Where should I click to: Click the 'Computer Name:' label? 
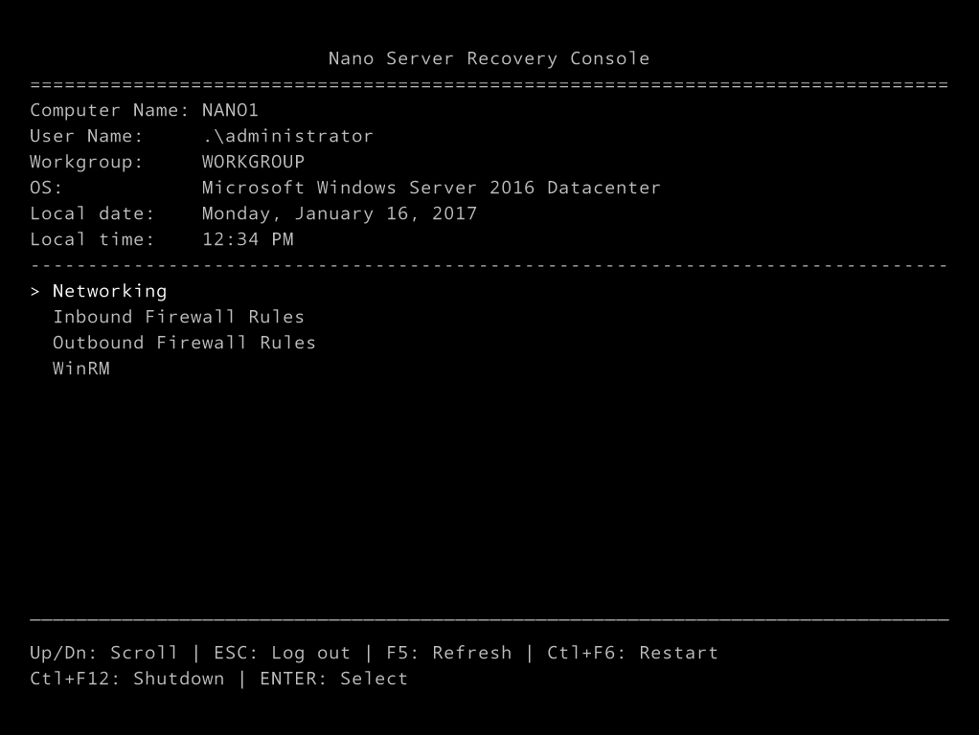[x=109, y=110]
